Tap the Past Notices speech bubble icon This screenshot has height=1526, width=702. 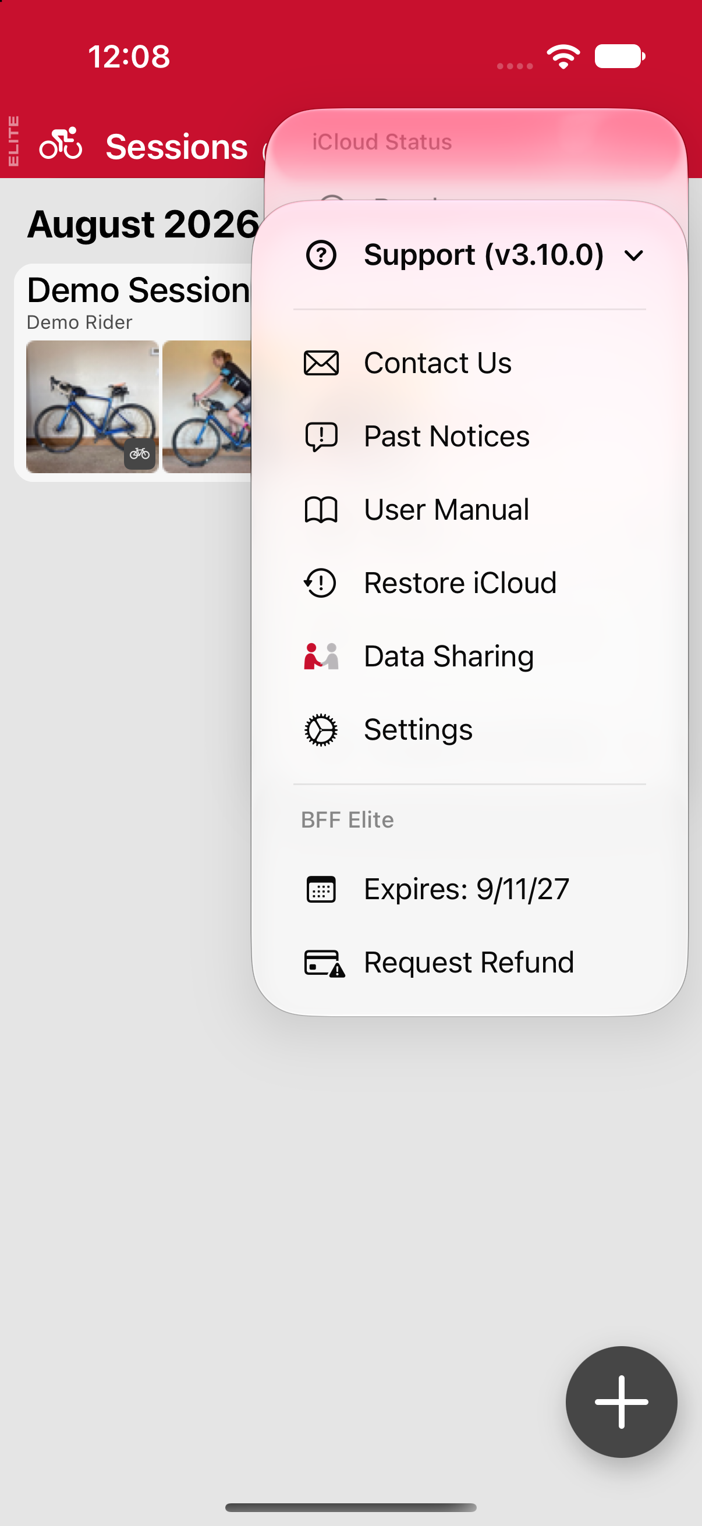[321, 436]
